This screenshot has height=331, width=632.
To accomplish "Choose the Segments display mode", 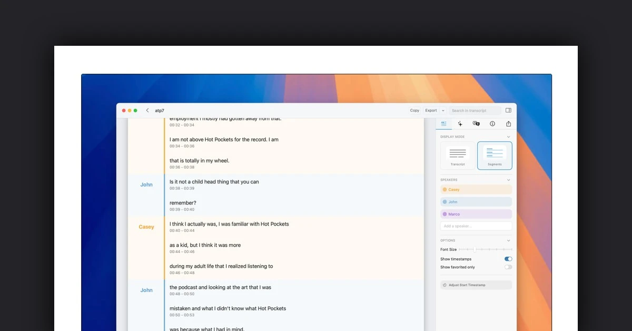I will coord(495,155).
